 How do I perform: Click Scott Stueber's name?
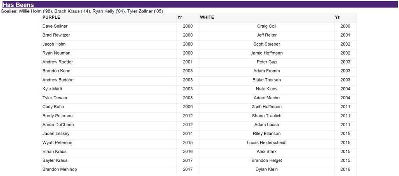click(x=267, y=44)
